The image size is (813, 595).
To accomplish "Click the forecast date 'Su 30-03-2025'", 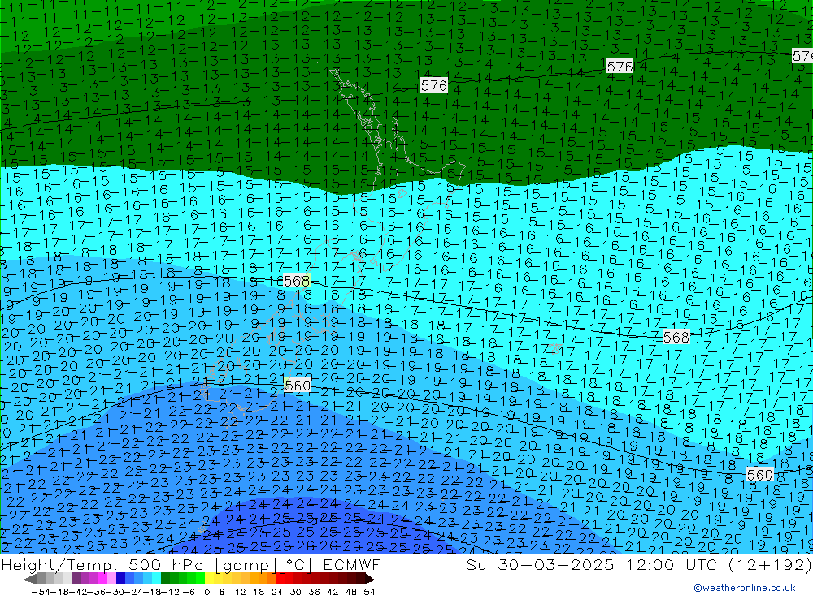I will [541, 564].
